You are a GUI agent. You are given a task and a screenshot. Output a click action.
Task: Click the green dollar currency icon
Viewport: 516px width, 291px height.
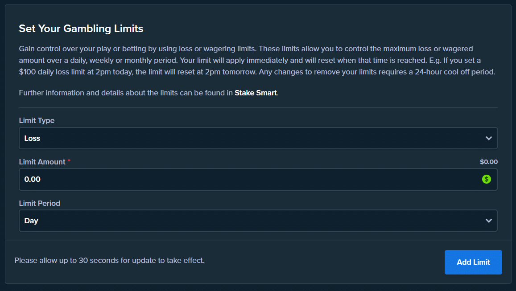[x=486, y=179]
